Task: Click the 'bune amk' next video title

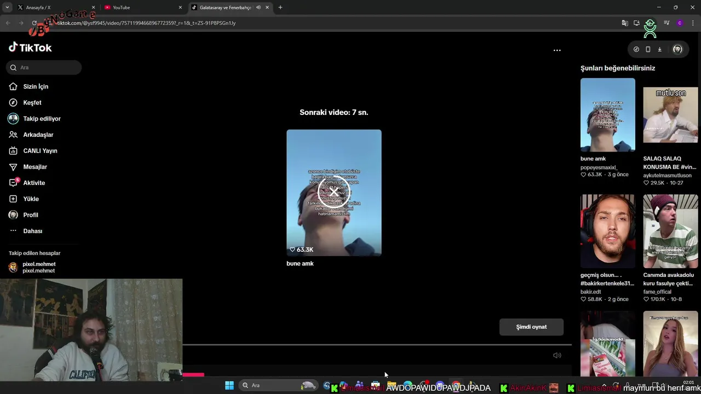Action: coord(300,263)
